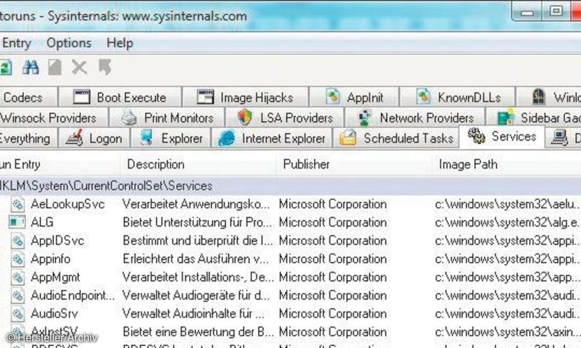Image resolution: width=581 pixels, height=348 pixels.
Task: Click description 'Verarbeitet Installations-, De...'
Action: pyautogui.click(x=198, y=277)
